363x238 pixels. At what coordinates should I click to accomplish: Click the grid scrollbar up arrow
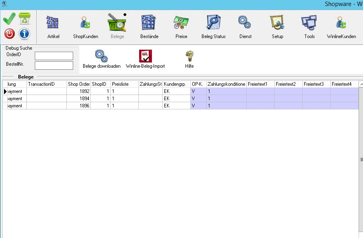click(361, 84)
